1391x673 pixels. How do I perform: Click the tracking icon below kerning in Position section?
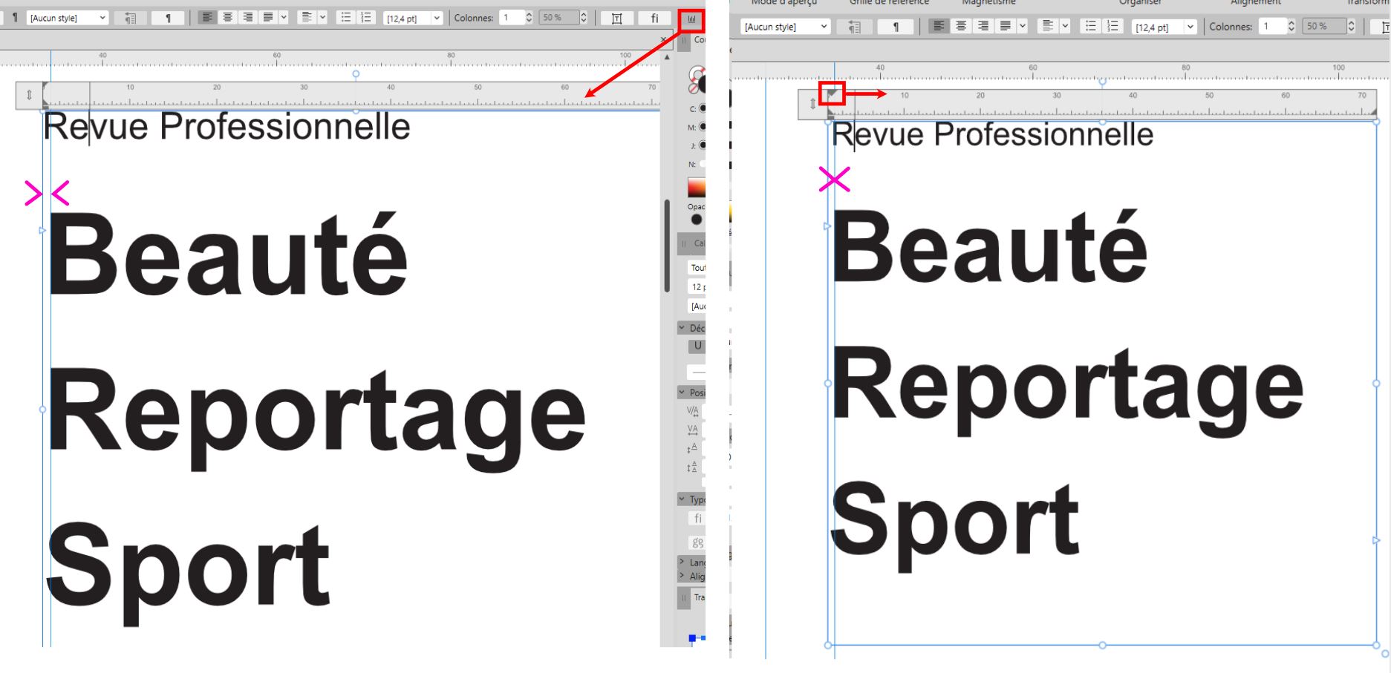point(692,429)
